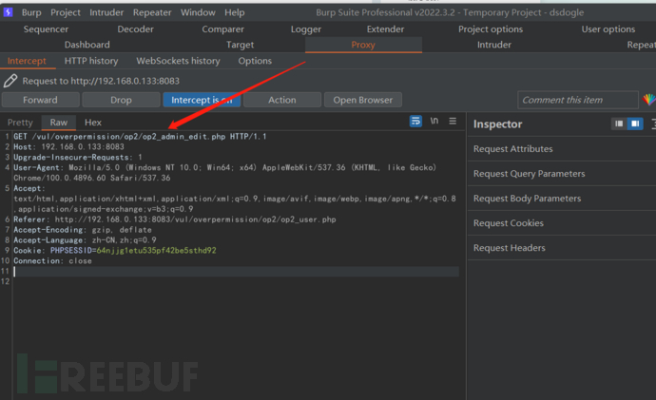Image resolution: width=656 pixels, height=400 pixels.
Task: Click the Burp Suite logo icon
Action: click(x=8, y=12)
